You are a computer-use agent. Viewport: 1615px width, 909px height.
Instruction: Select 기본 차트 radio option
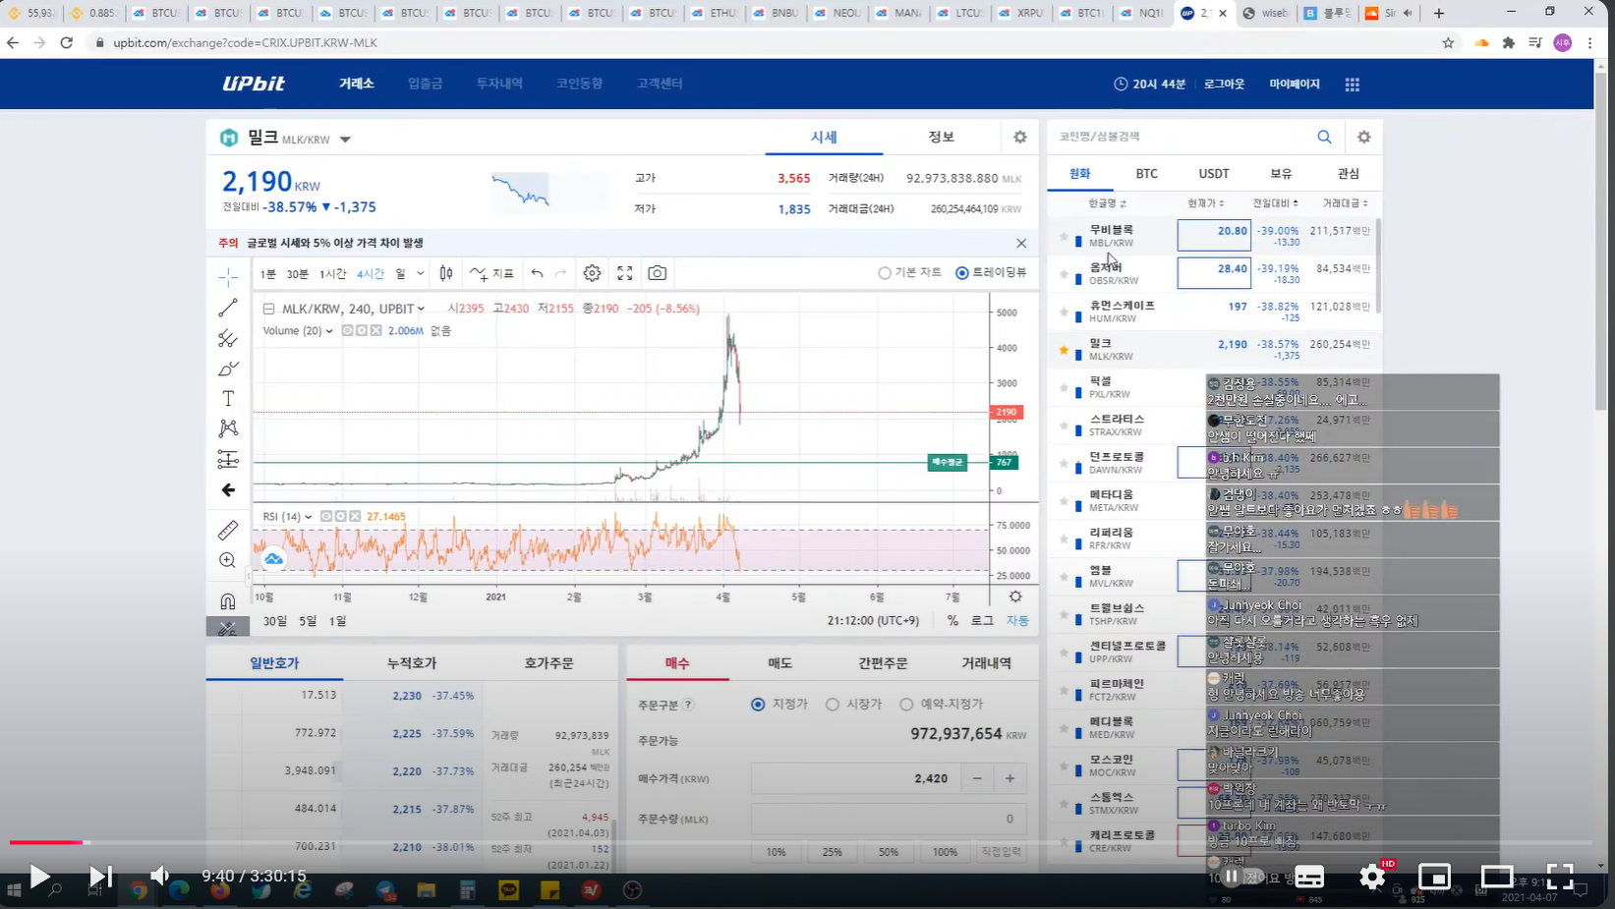909,273
